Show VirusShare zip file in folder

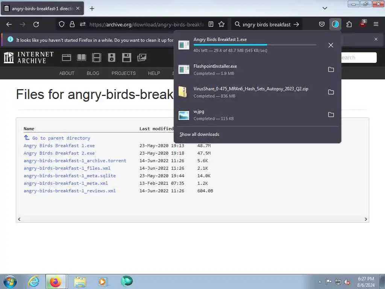pos(331,92)
